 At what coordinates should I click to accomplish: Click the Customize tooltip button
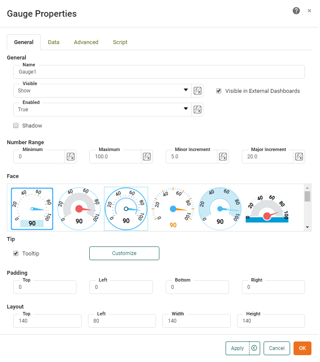point(124,253)
